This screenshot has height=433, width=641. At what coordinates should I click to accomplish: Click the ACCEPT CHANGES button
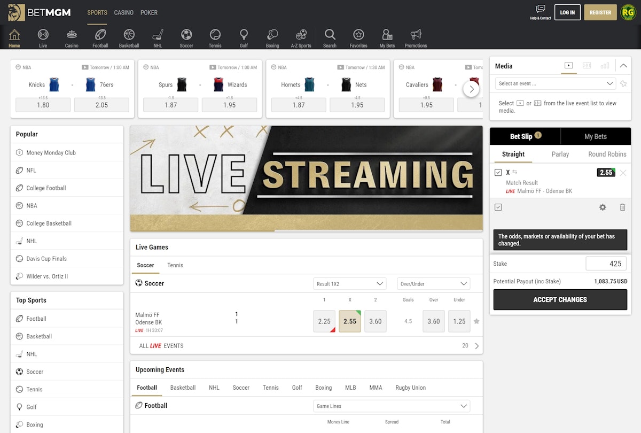click(560, 300)
